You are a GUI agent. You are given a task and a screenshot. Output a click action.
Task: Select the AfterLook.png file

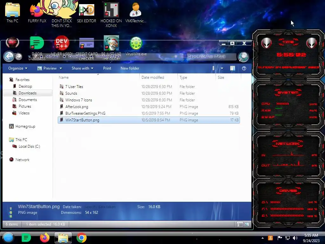[149, 107]
